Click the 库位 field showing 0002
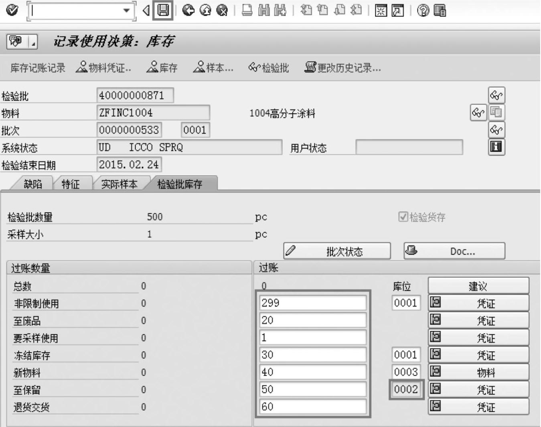The width and height of the screenshot is (541, 427). click(x=406, y=389)
